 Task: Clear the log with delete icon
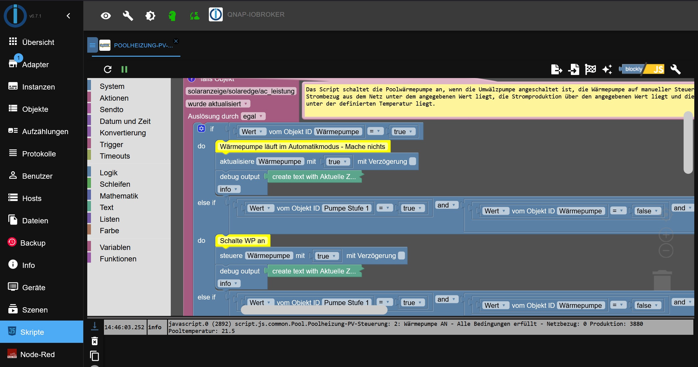95,341
